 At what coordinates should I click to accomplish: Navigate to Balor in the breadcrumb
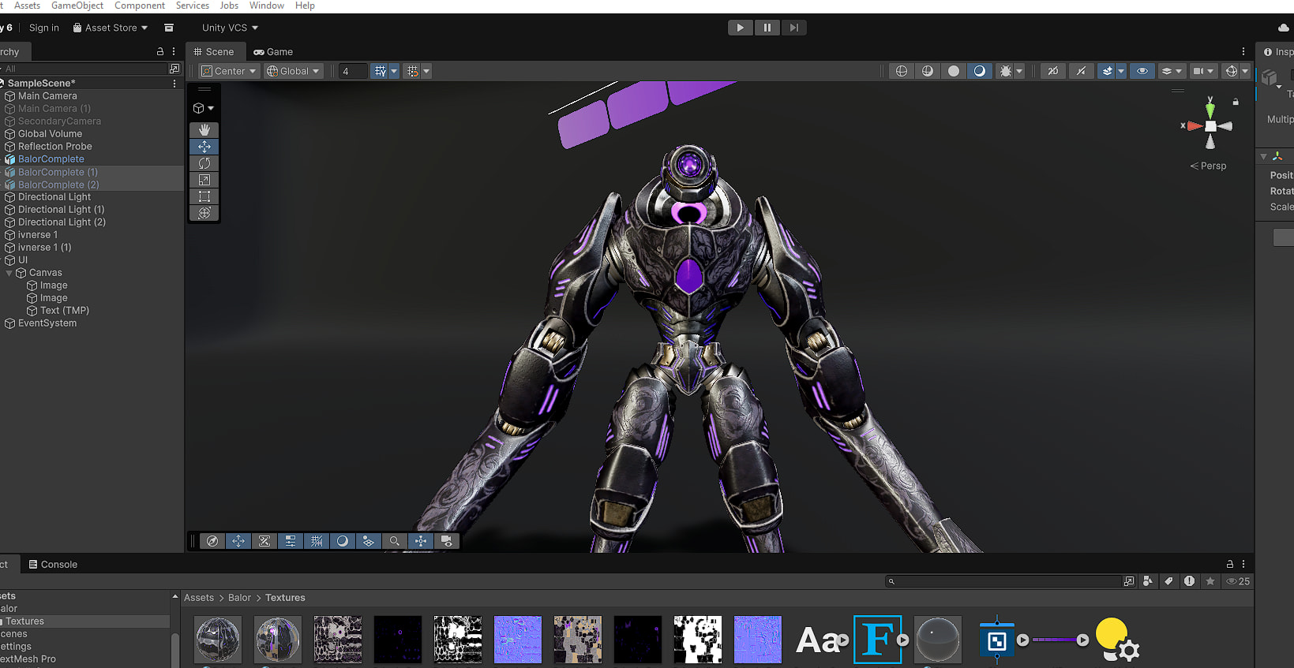tap(239, 598)
